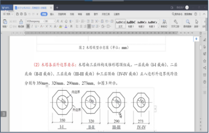Click the Save icon in quick access toolbar
This screenshot has height=133, width=209.
(17, 14)
